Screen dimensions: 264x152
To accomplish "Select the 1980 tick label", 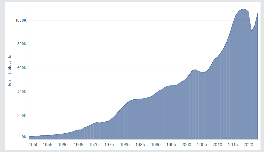I will 125,145.
